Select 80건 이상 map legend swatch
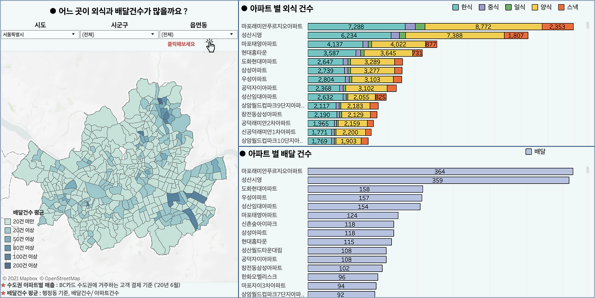Screen dimensions: 595x298 coord(8,248)
